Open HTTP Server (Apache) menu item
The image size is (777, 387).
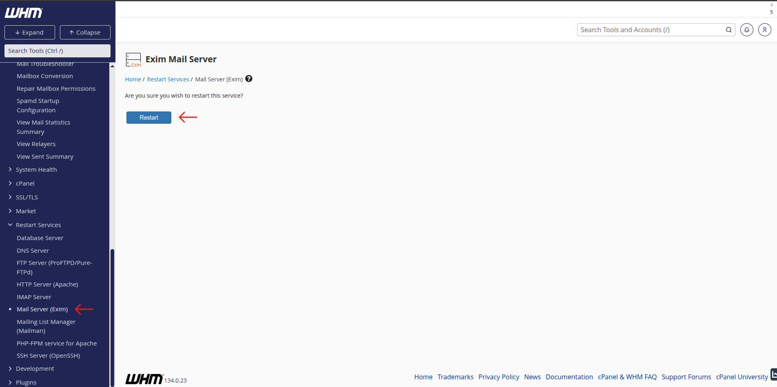click(x=47, y=284)
